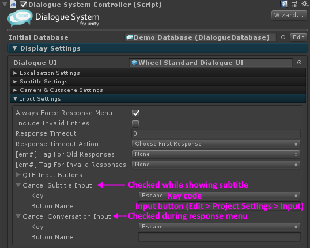Uncheck Always Force Response Menu
The image size is (310, 248).
[135, 113]
